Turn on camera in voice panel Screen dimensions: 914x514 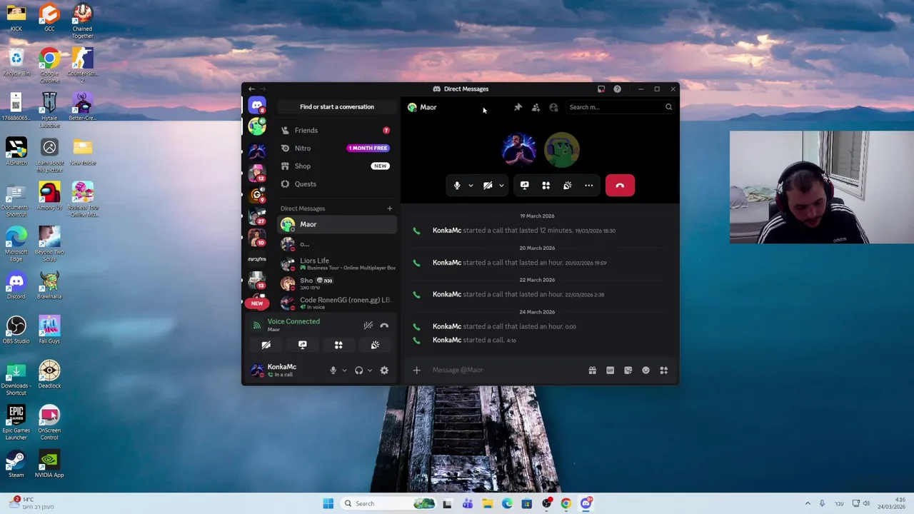tap(266, 345)
